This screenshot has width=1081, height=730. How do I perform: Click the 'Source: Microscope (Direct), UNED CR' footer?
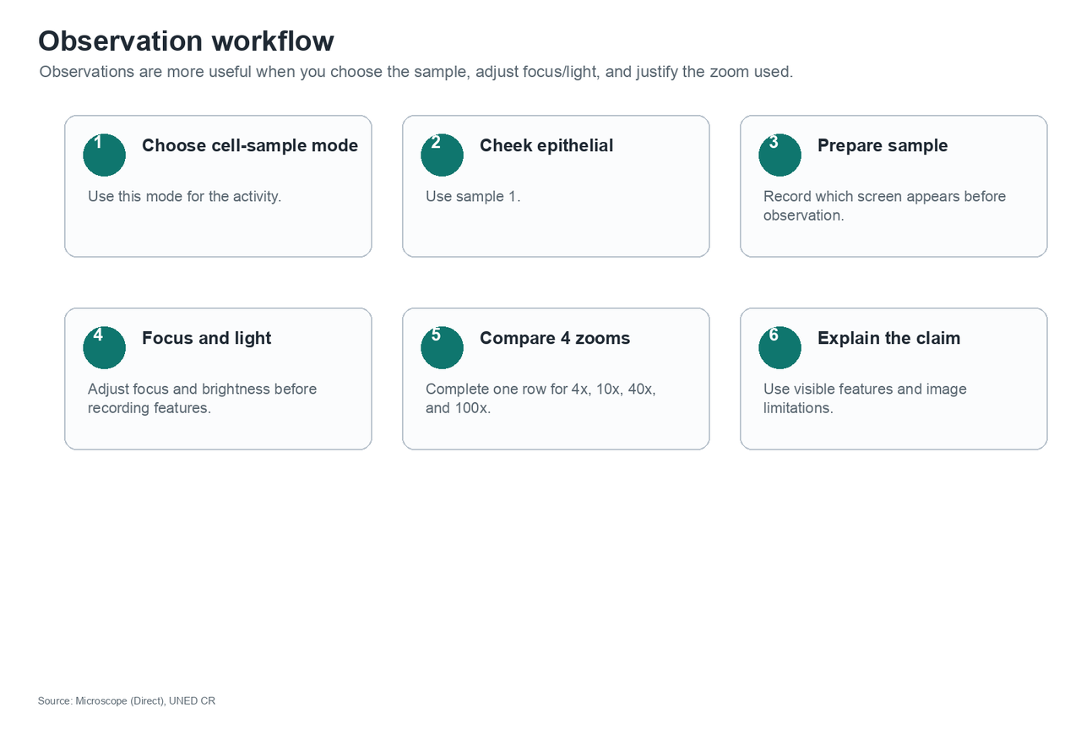click(x=127, y=701)
